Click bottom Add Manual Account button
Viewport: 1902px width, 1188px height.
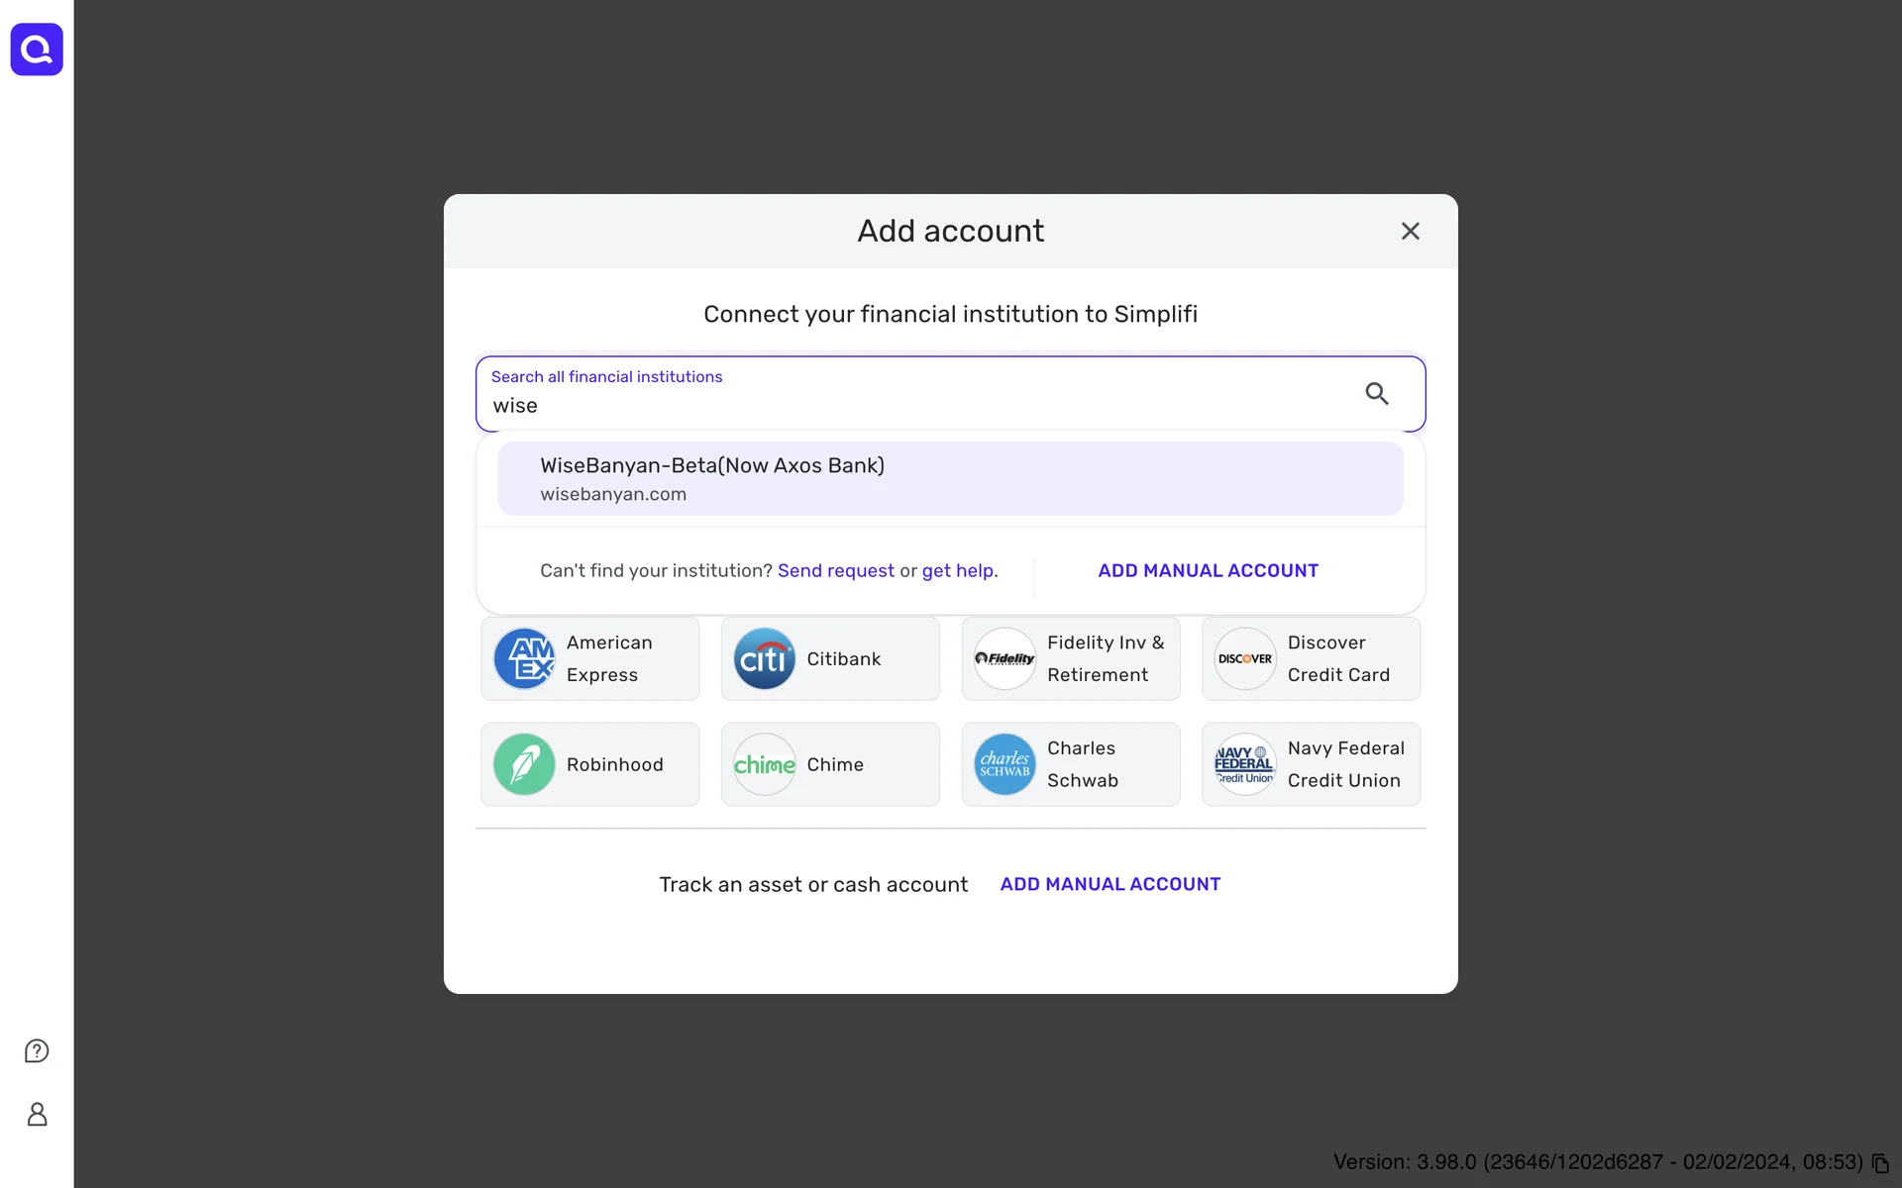pyautogui.click(x=1109, y=884)
